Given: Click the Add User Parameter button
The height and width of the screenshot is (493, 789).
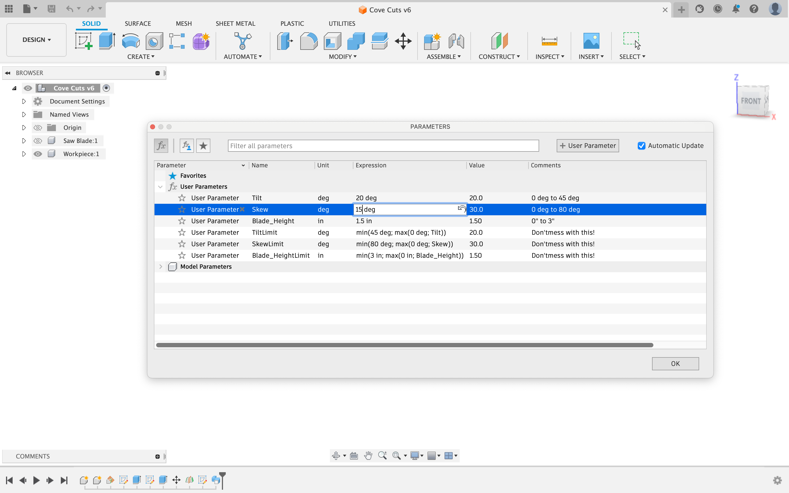Looking at the screenshot, I should 587,145.
